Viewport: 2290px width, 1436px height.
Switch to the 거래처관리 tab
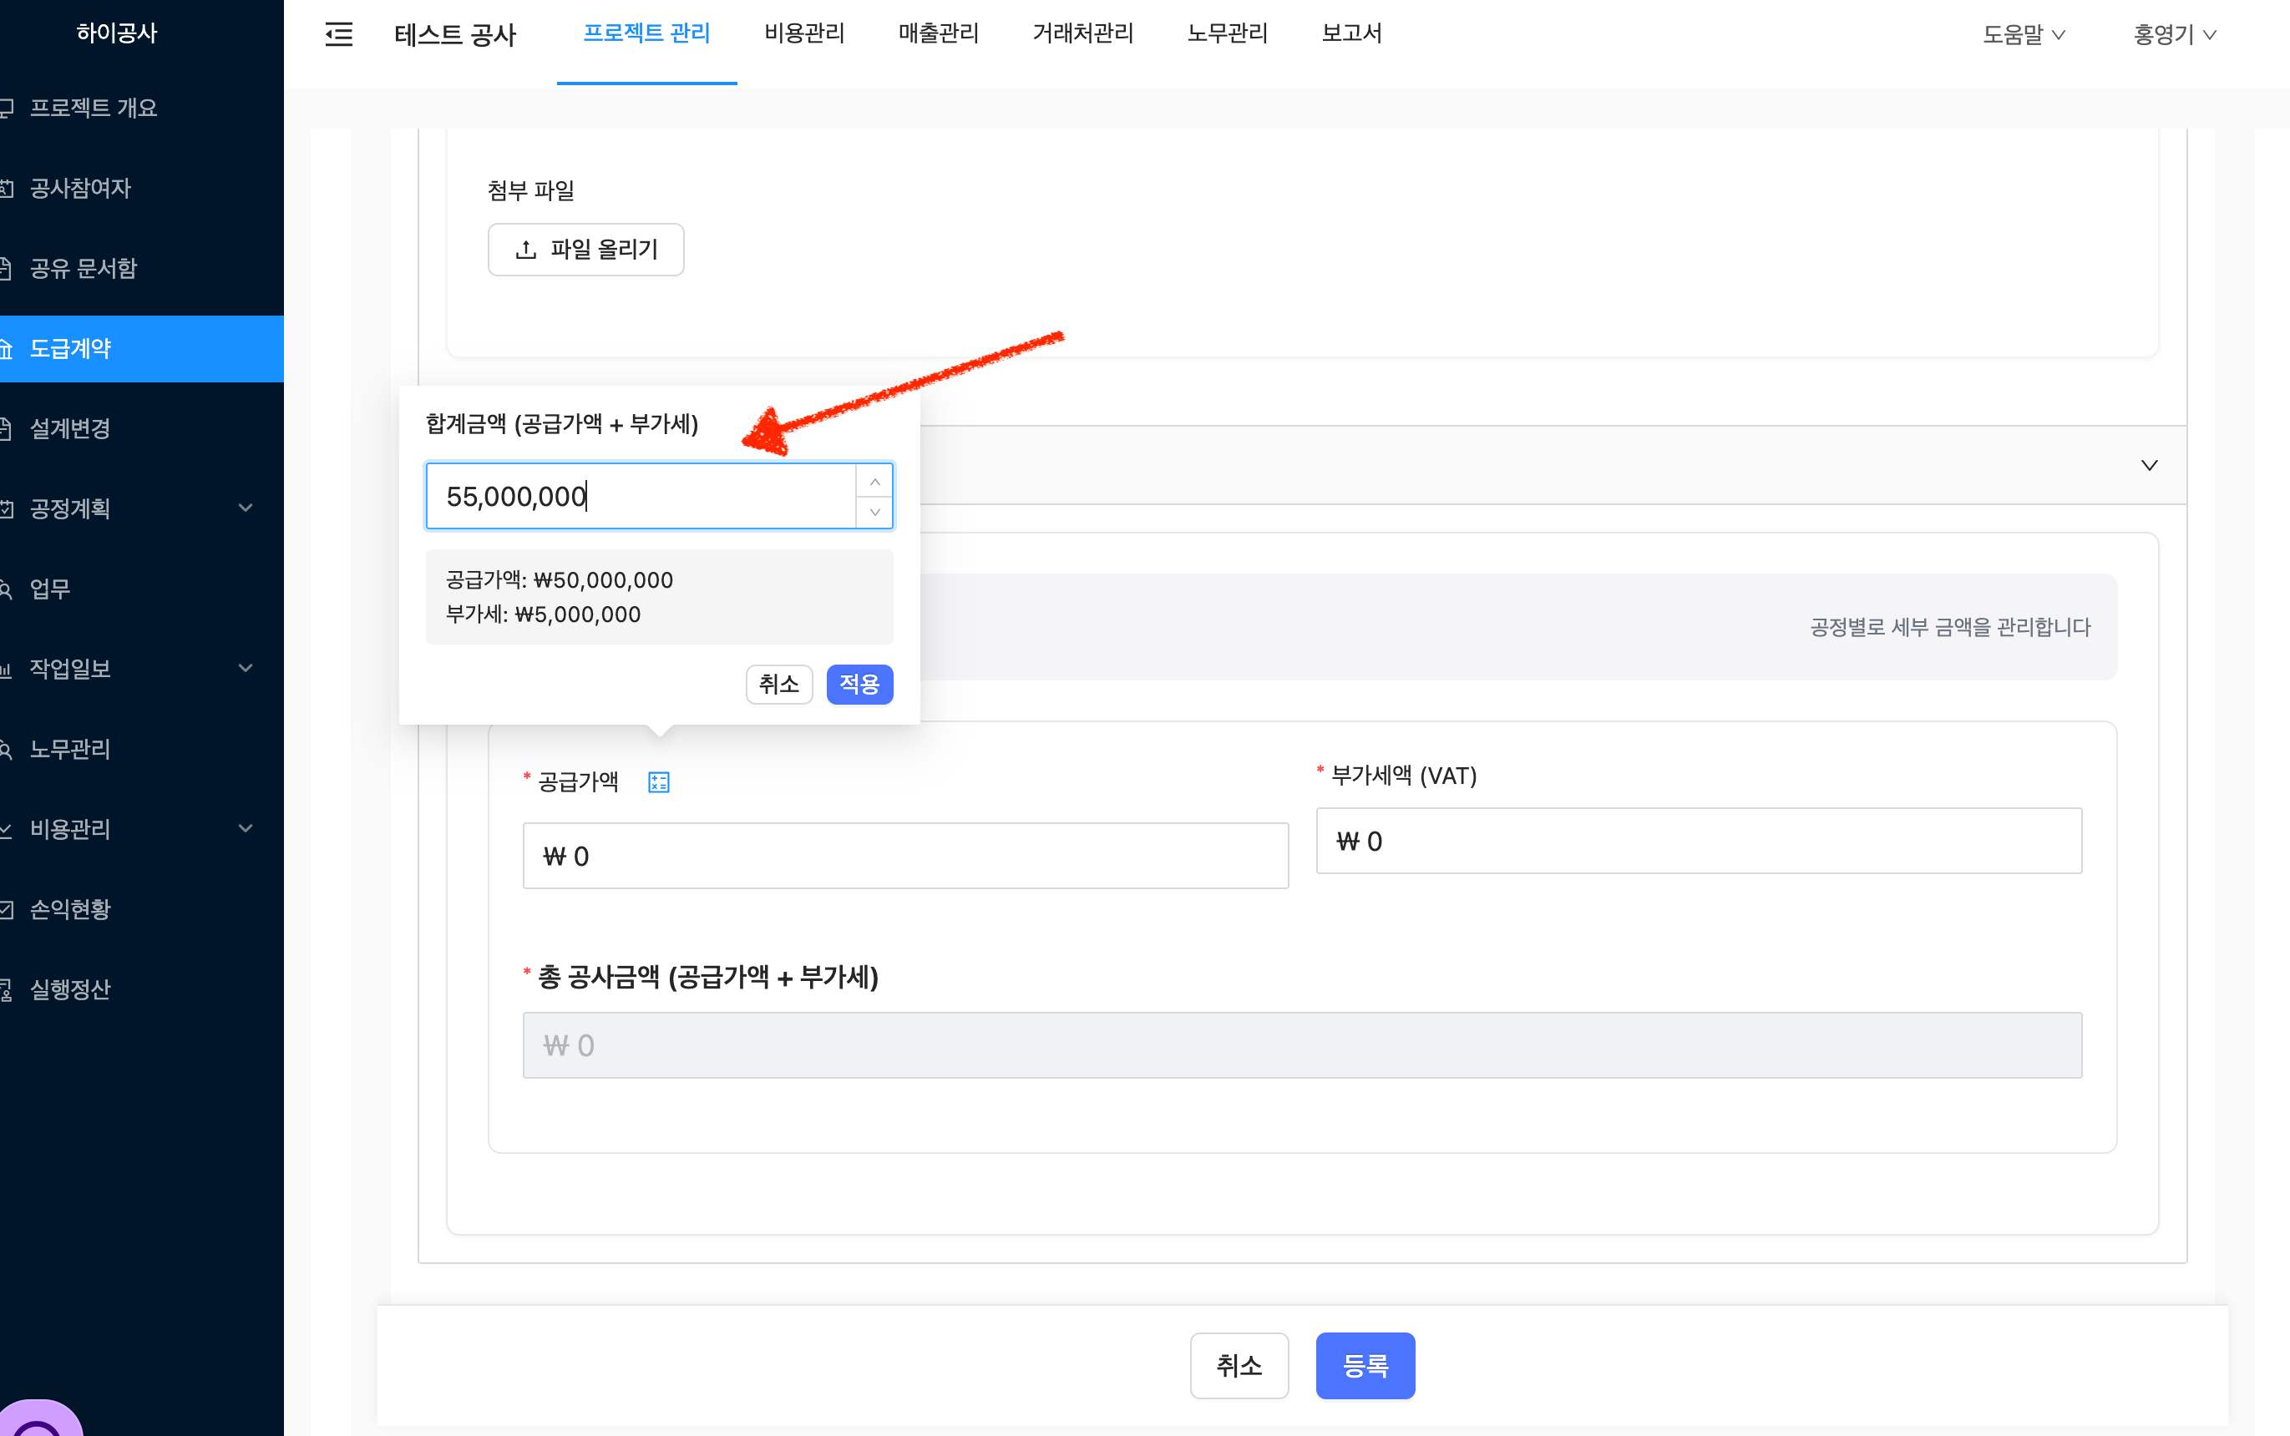(1083, 33)
